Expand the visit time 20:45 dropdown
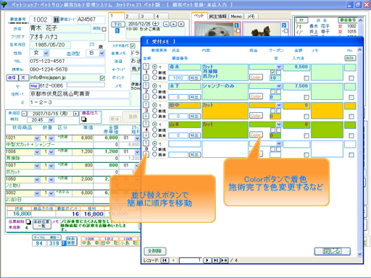Screen dimensions: 371x278 [x=51, y=120]
